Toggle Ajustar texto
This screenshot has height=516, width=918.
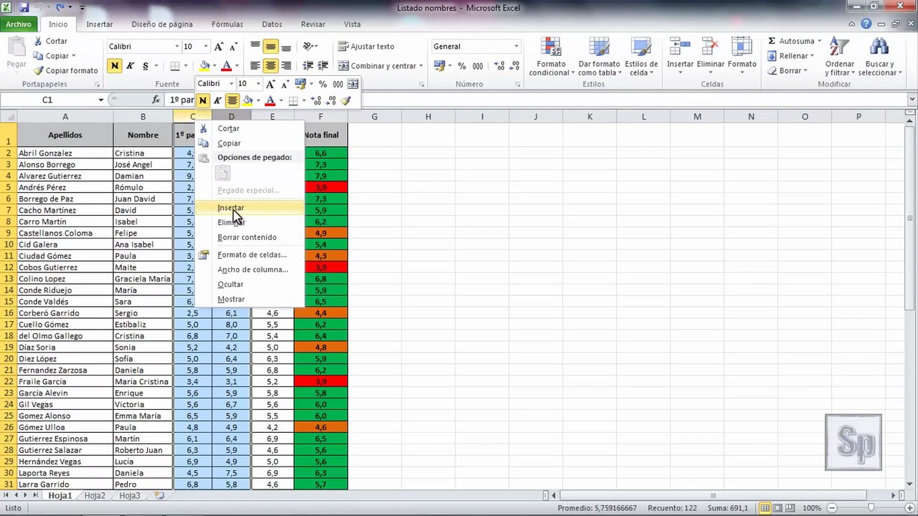[366, 47]
